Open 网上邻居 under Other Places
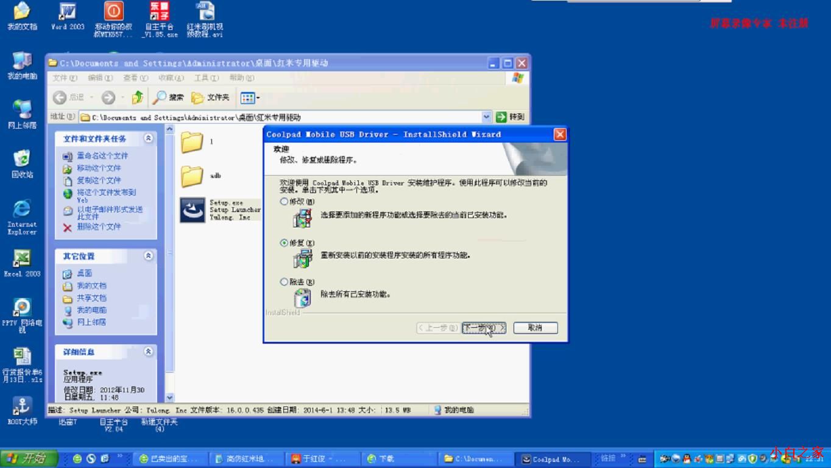The height and width of the screenshot is (468, 831). click(91, 322)
